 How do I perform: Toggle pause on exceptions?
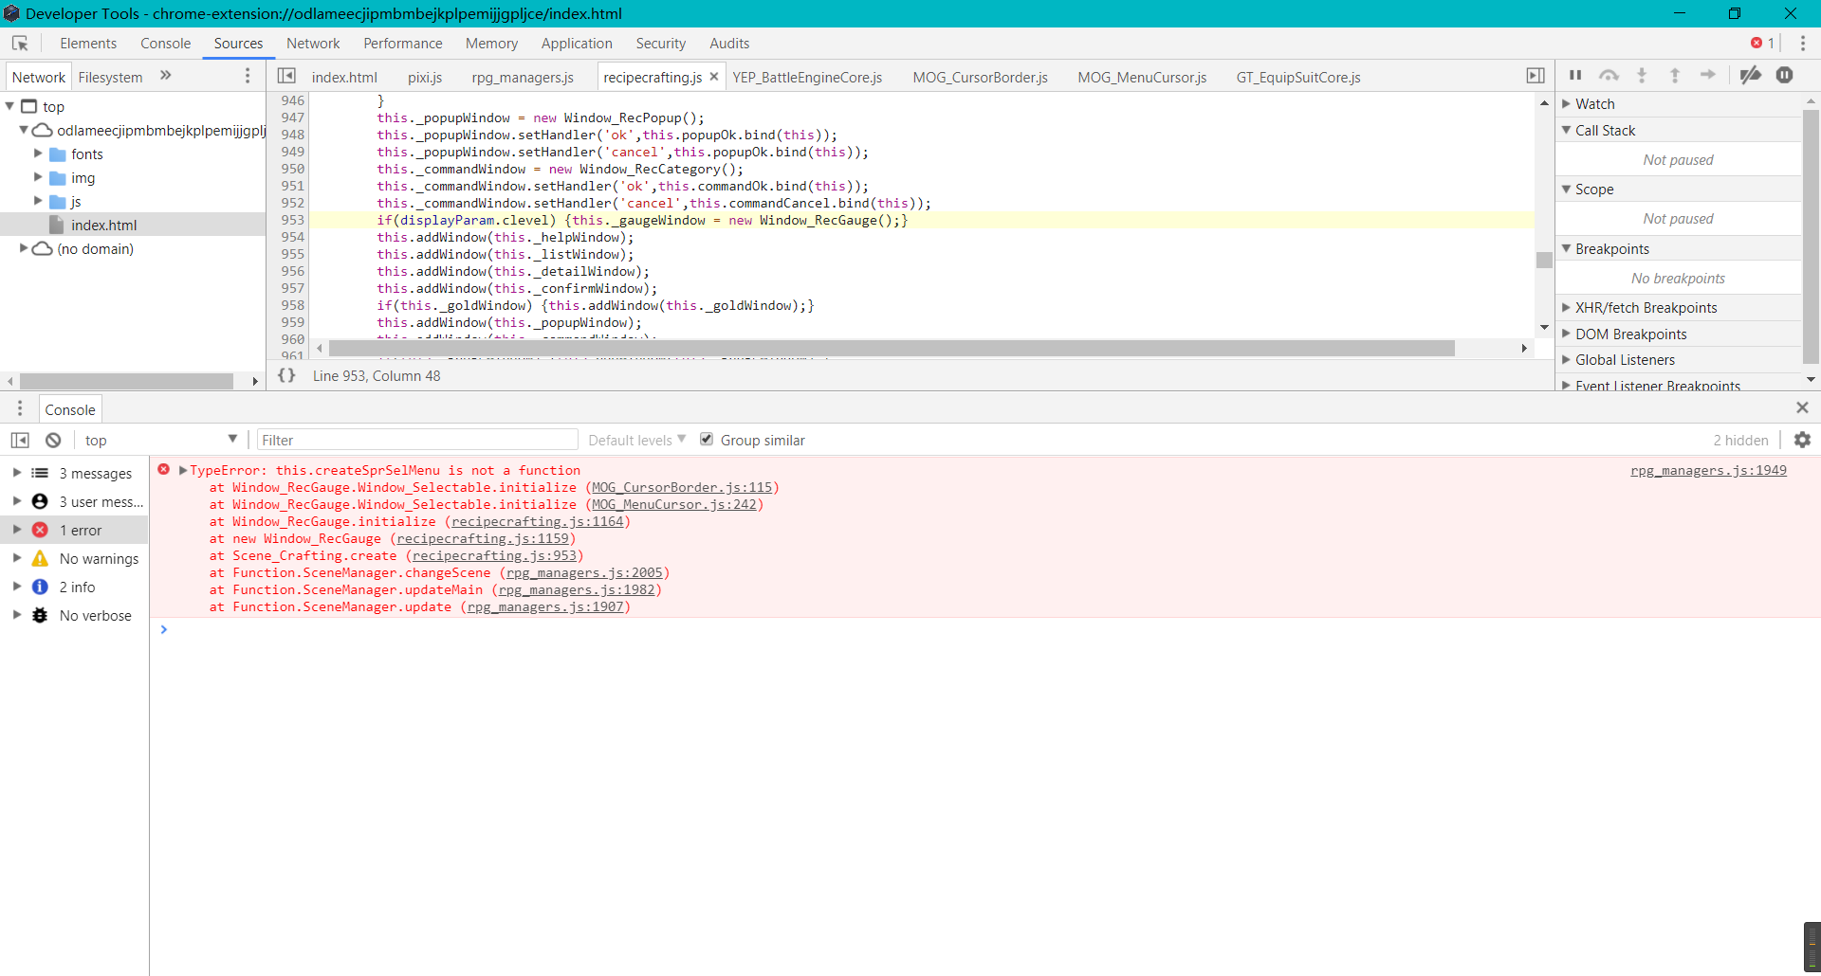[1785, 75]
